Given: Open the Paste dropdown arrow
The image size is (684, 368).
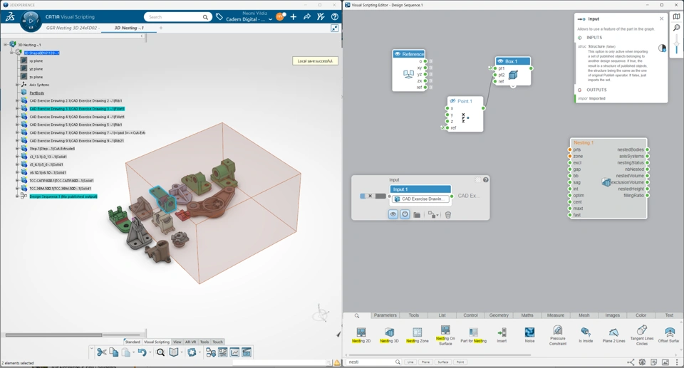Looking at the screenshot, I should [x=133, y=352].
